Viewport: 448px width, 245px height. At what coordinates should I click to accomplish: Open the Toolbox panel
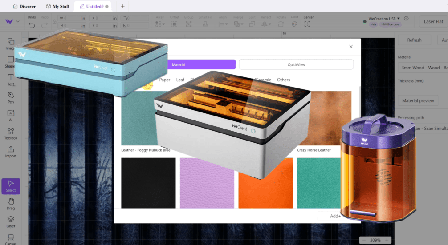[11, 133]
